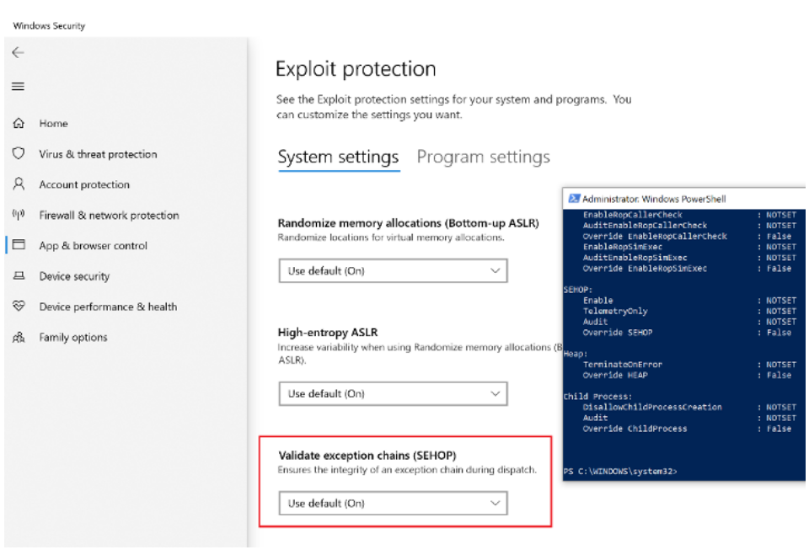Screen dimensions: 809x555
Task: Click the Family options people icon
Action: coord(18,337)
